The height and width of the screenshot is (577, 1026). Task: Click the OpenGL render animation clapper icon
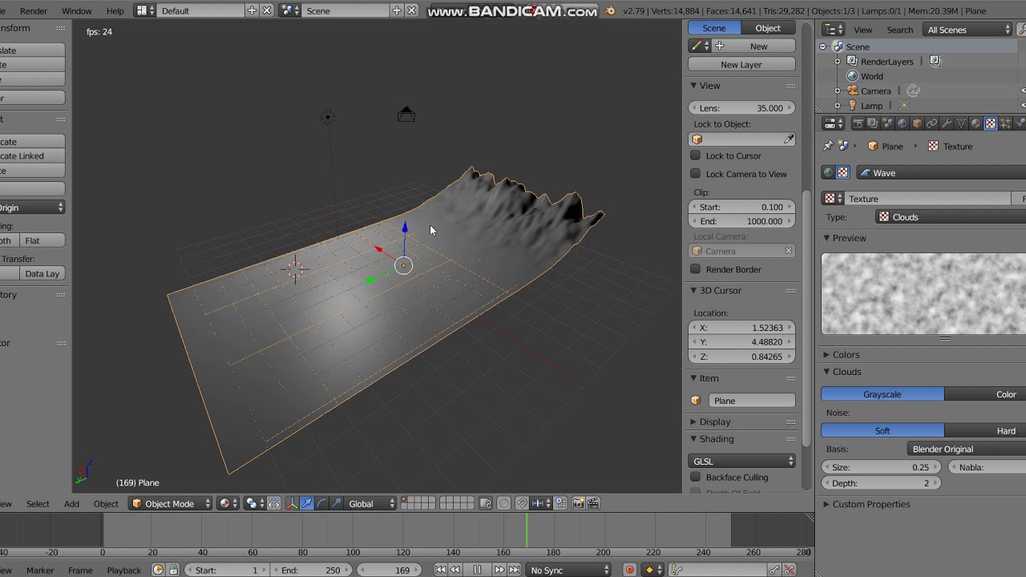(592, 503)
